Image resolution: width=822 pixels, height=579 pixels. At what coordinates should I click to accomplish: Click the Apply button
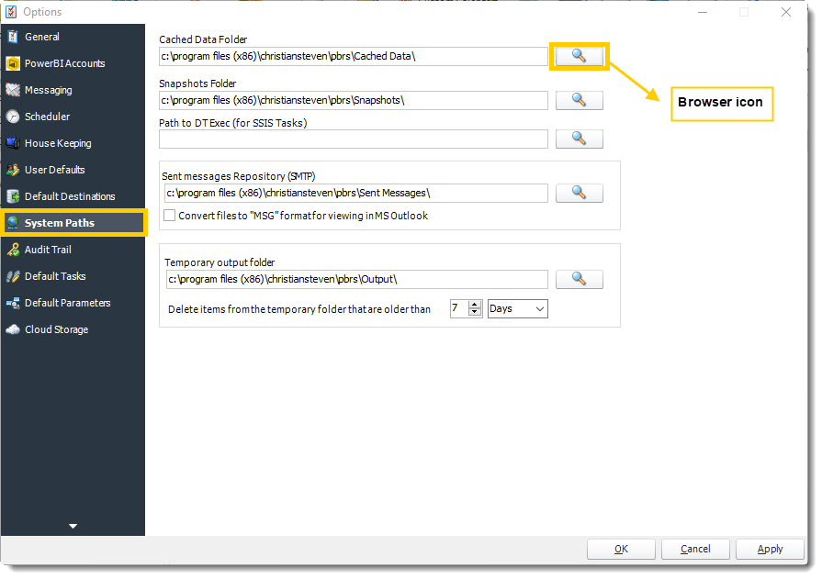pos(770,549)
